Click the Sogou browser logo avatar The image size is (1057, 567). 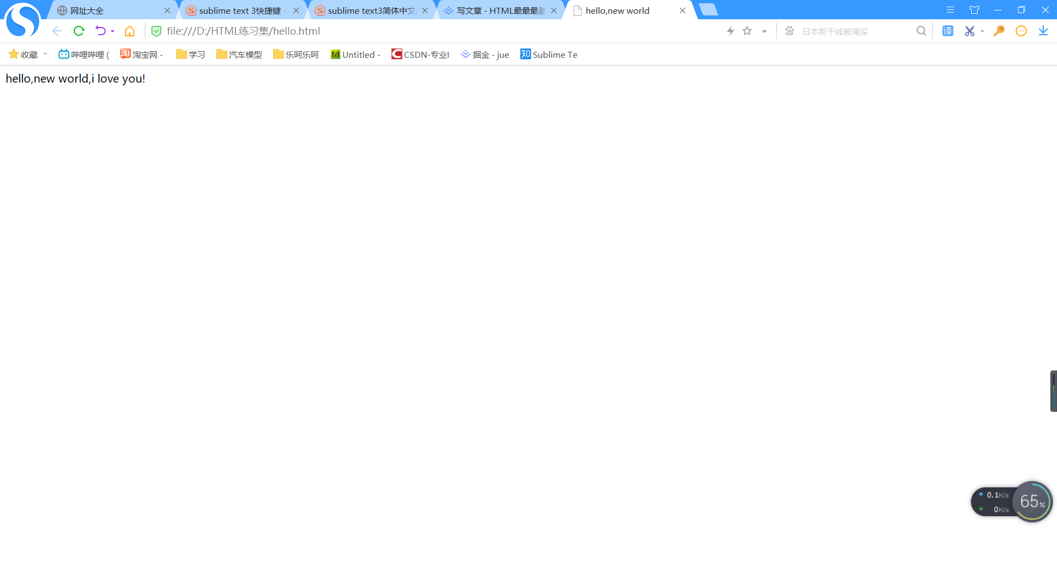(x=23, y=20)
